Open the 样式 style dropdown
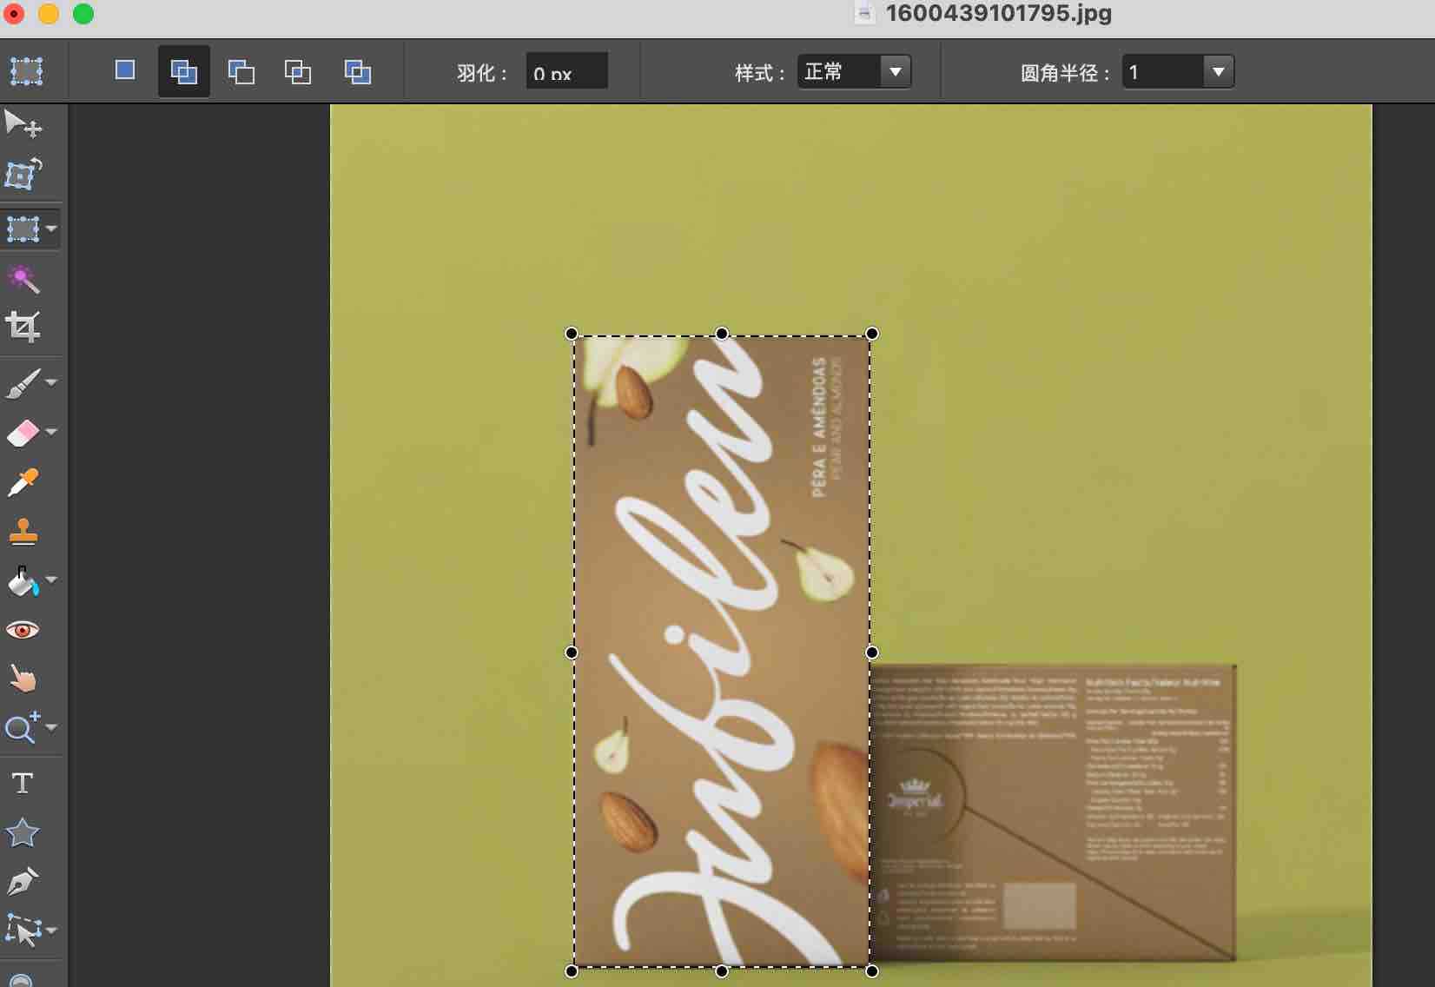Image resolution: width=1435 pixels, height=987 pixels. 854,72
